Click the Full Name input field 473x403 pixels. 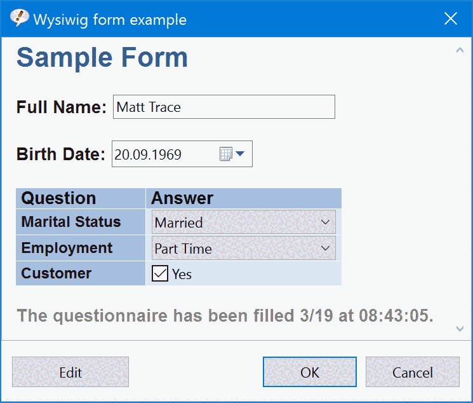click(x=223, y=107)
